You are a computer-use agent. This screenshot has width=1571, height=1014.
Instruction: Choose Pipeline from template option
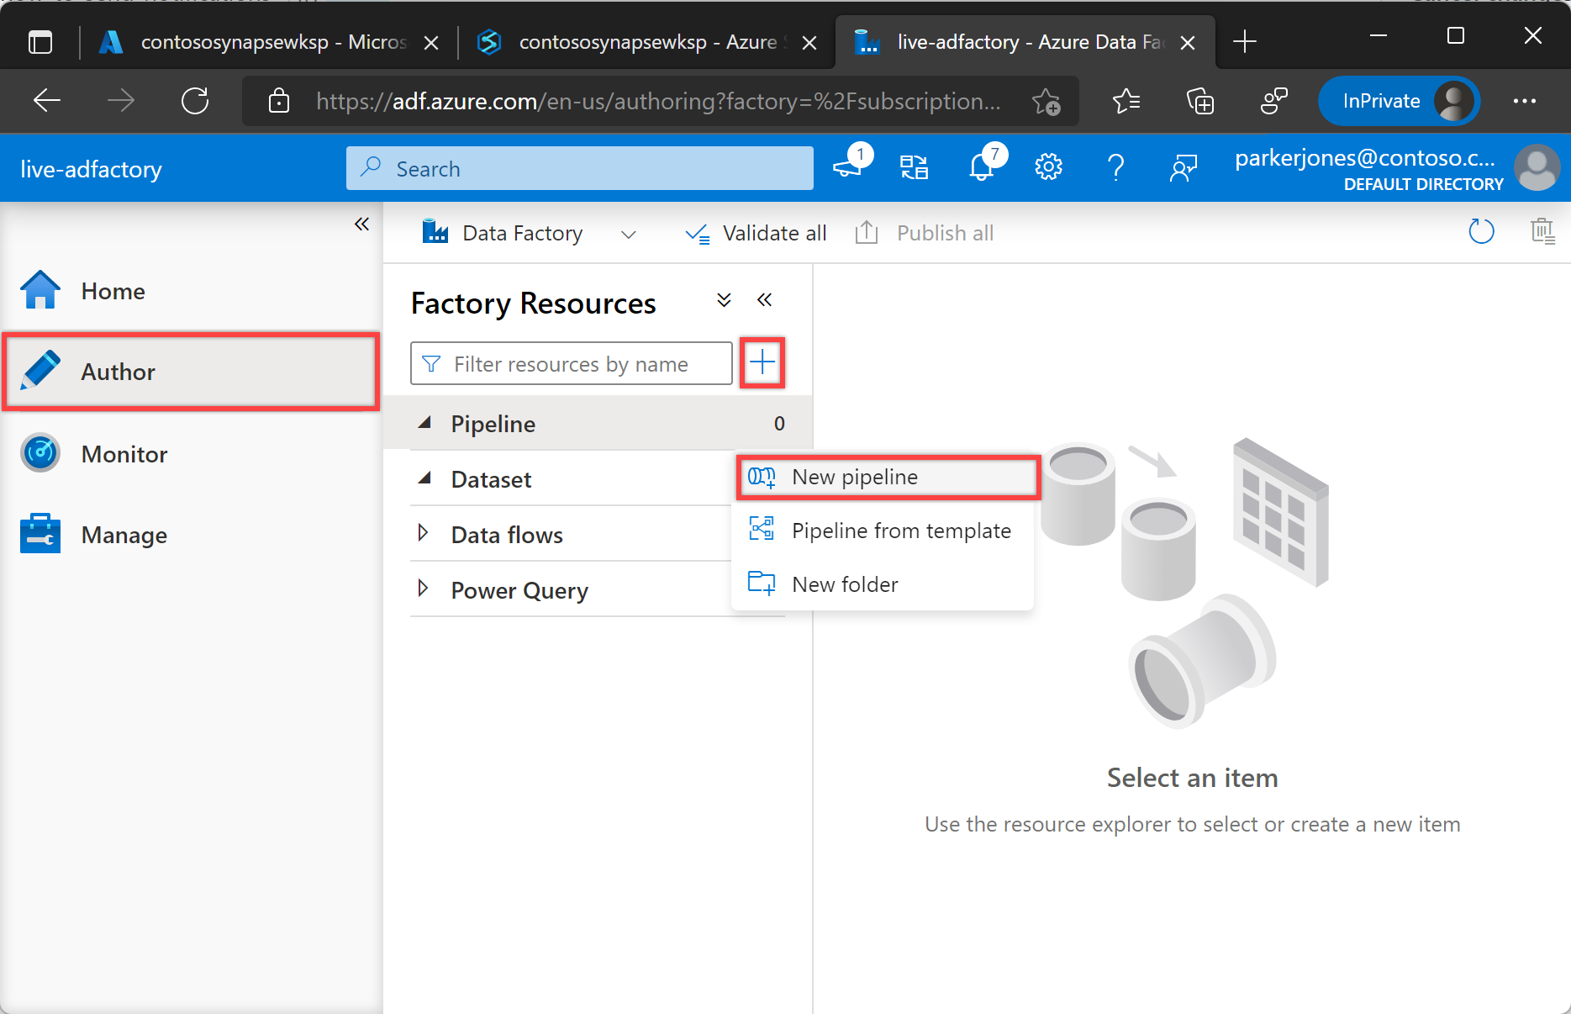click(x=900, y=531)
